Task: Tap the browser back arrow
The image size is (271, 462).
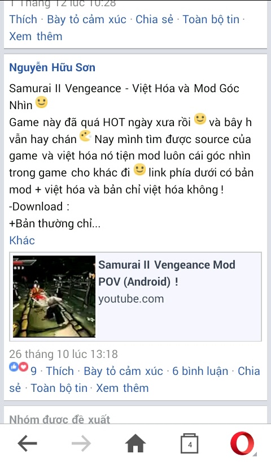Action: coord(27,443)
